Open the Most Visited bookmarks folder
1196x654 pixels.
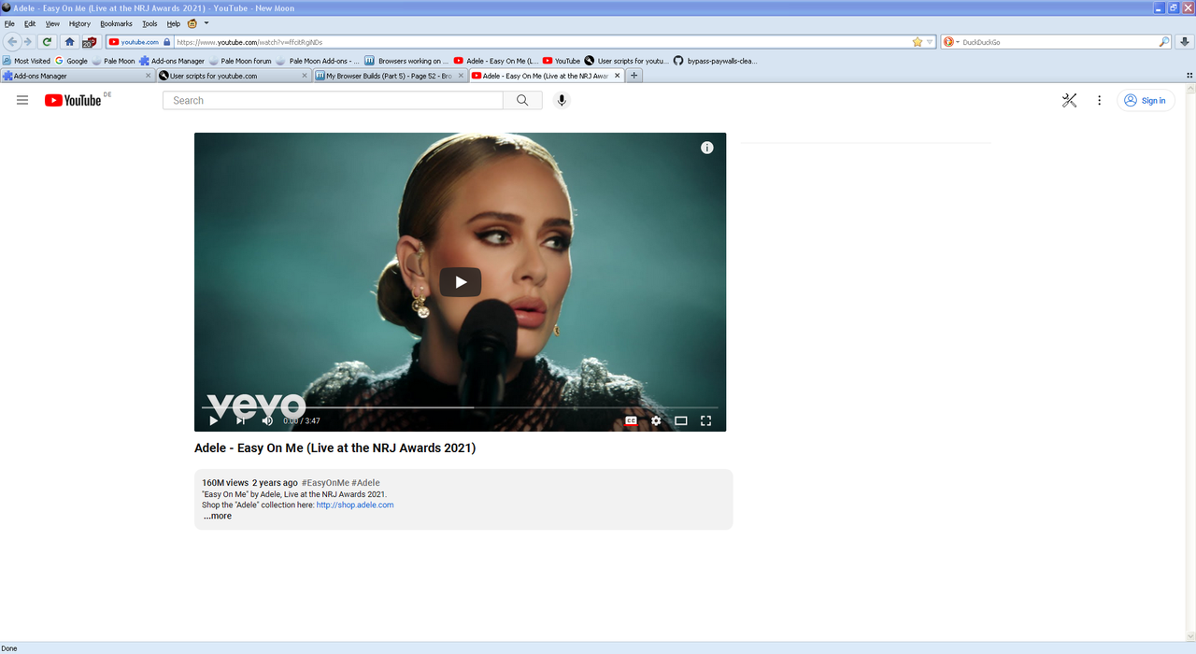(x=26, y=61)
